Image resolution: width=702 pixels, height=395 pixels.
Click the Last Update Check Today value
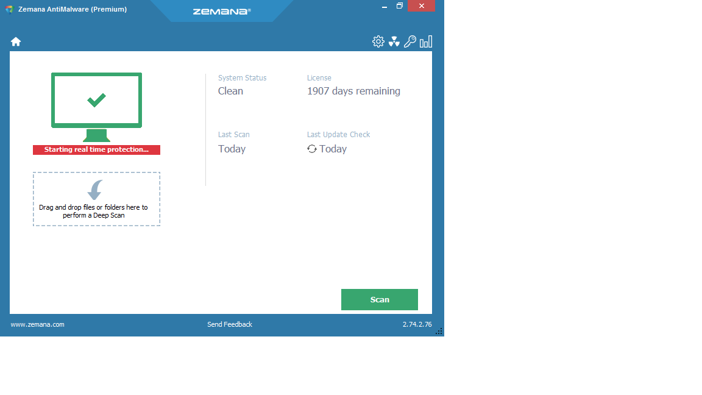pos(333,149)
